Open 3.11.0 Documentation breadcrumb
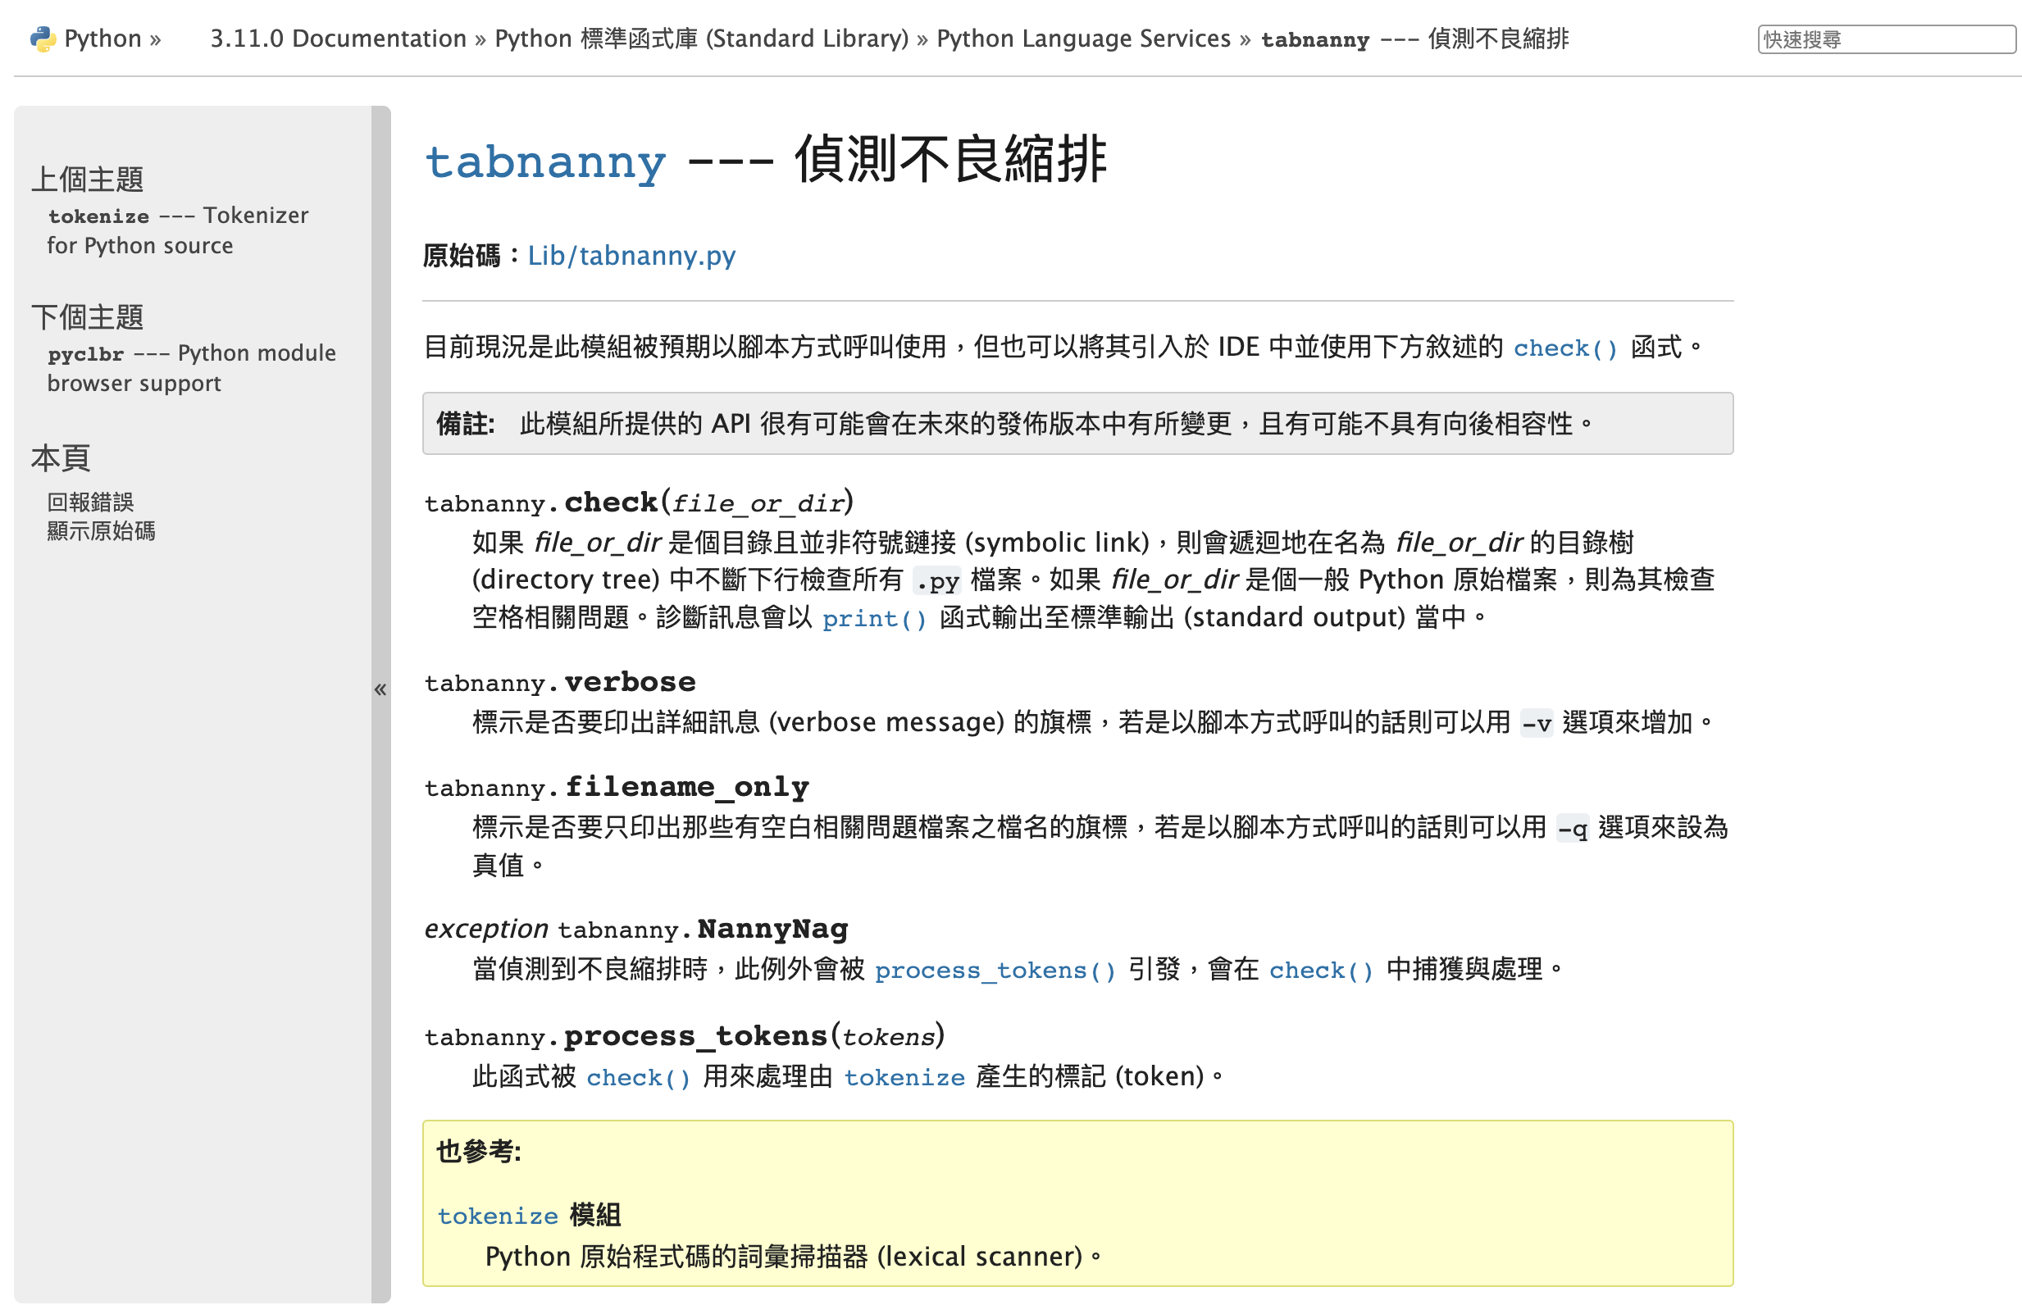This screenshot has height=1305, width=2022. (338, 39)
